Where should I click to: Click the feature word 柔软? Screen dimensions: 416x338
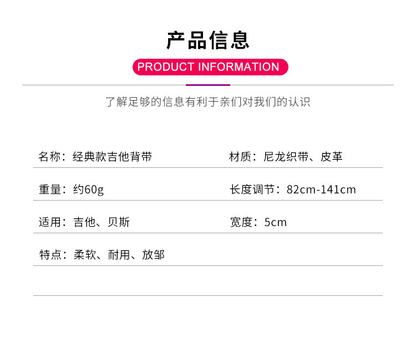[84, 255]
